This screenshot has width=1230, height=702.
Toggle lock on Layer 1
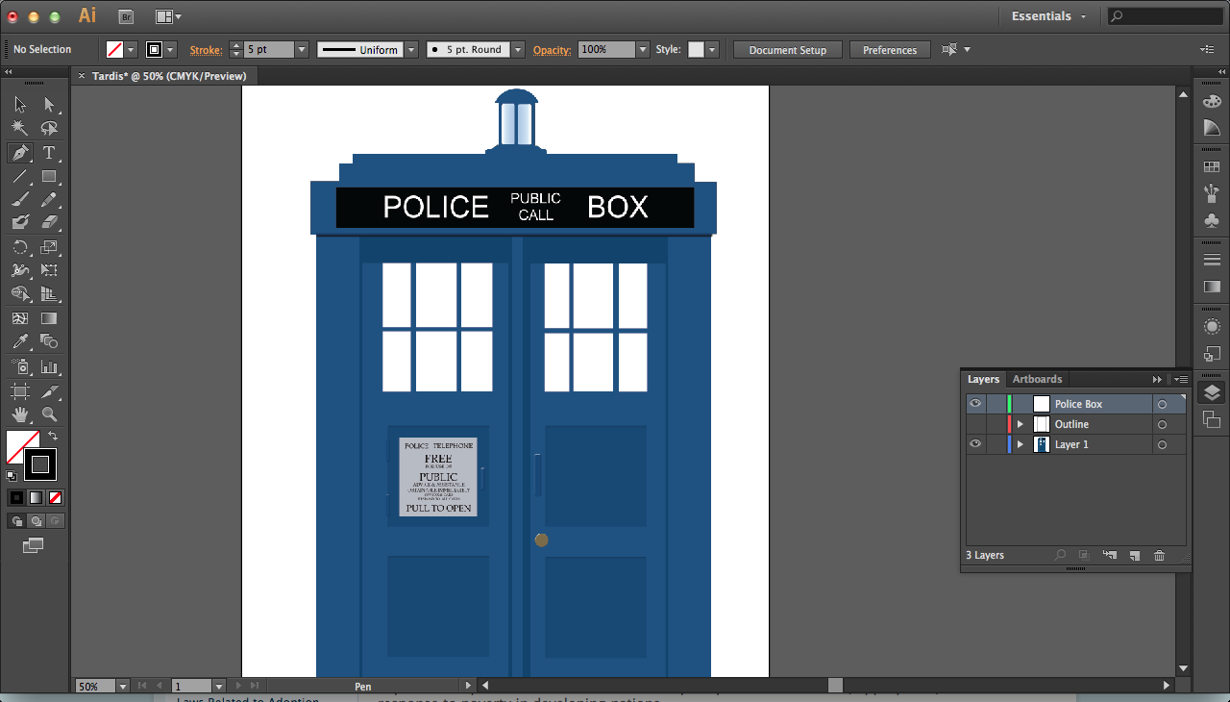coord(996,444)
